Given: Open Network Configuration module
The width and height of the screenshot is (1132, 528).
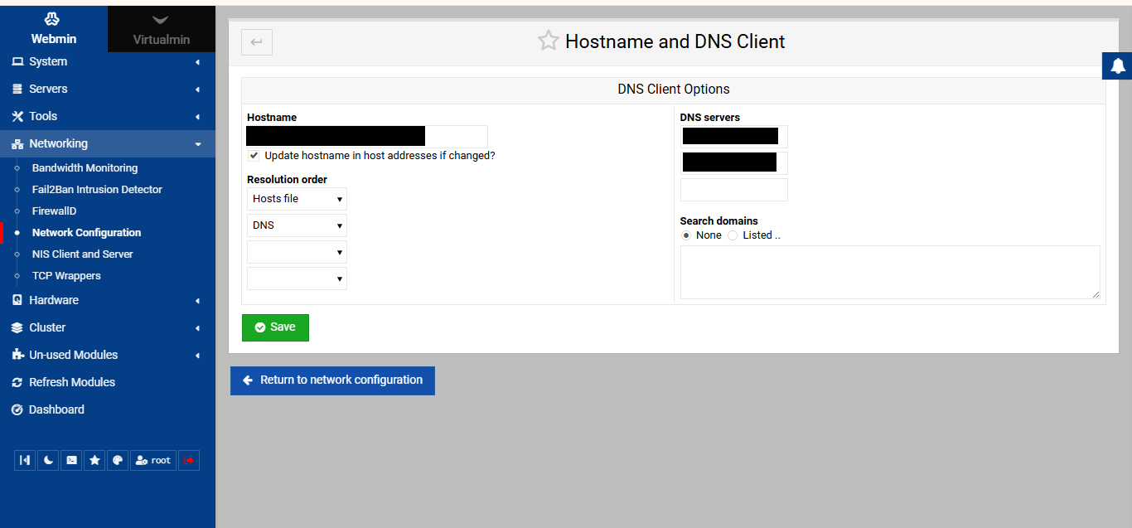Looking at the screenshot, I should click(86, 232).
